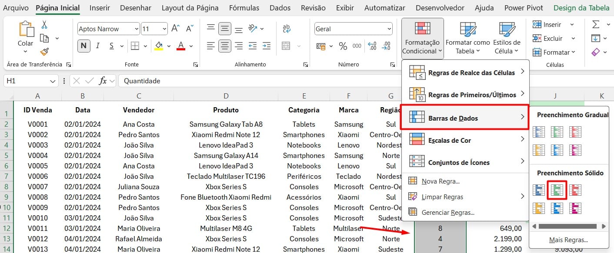Click the decrease indent icon
Screen dimensions: 614x253
click(x=253, y=46)
